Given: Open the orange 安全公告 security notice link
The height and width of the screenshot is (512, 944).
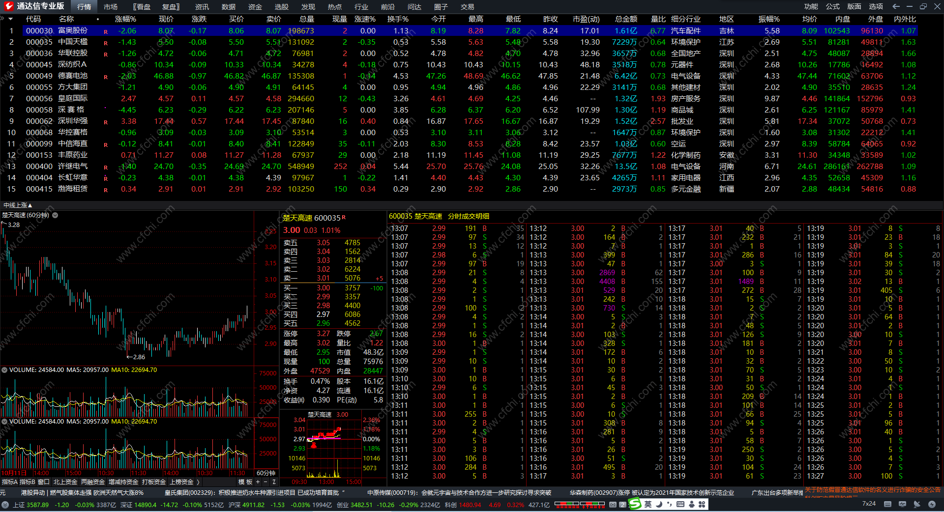Looking at the screenshot, I should 873,490.
